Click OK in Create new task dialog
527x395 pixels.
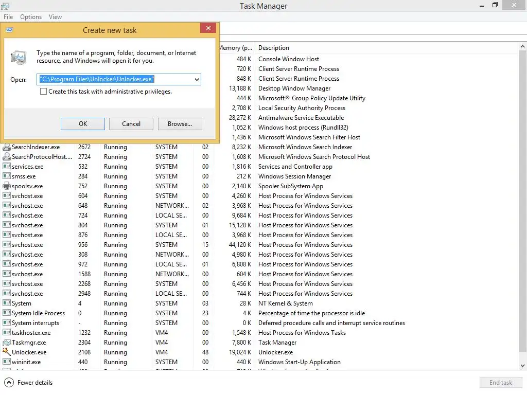83,124
